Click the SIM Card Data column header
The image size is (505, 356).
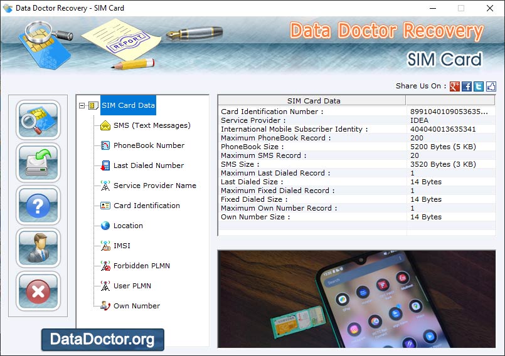[x=312, y=101]
